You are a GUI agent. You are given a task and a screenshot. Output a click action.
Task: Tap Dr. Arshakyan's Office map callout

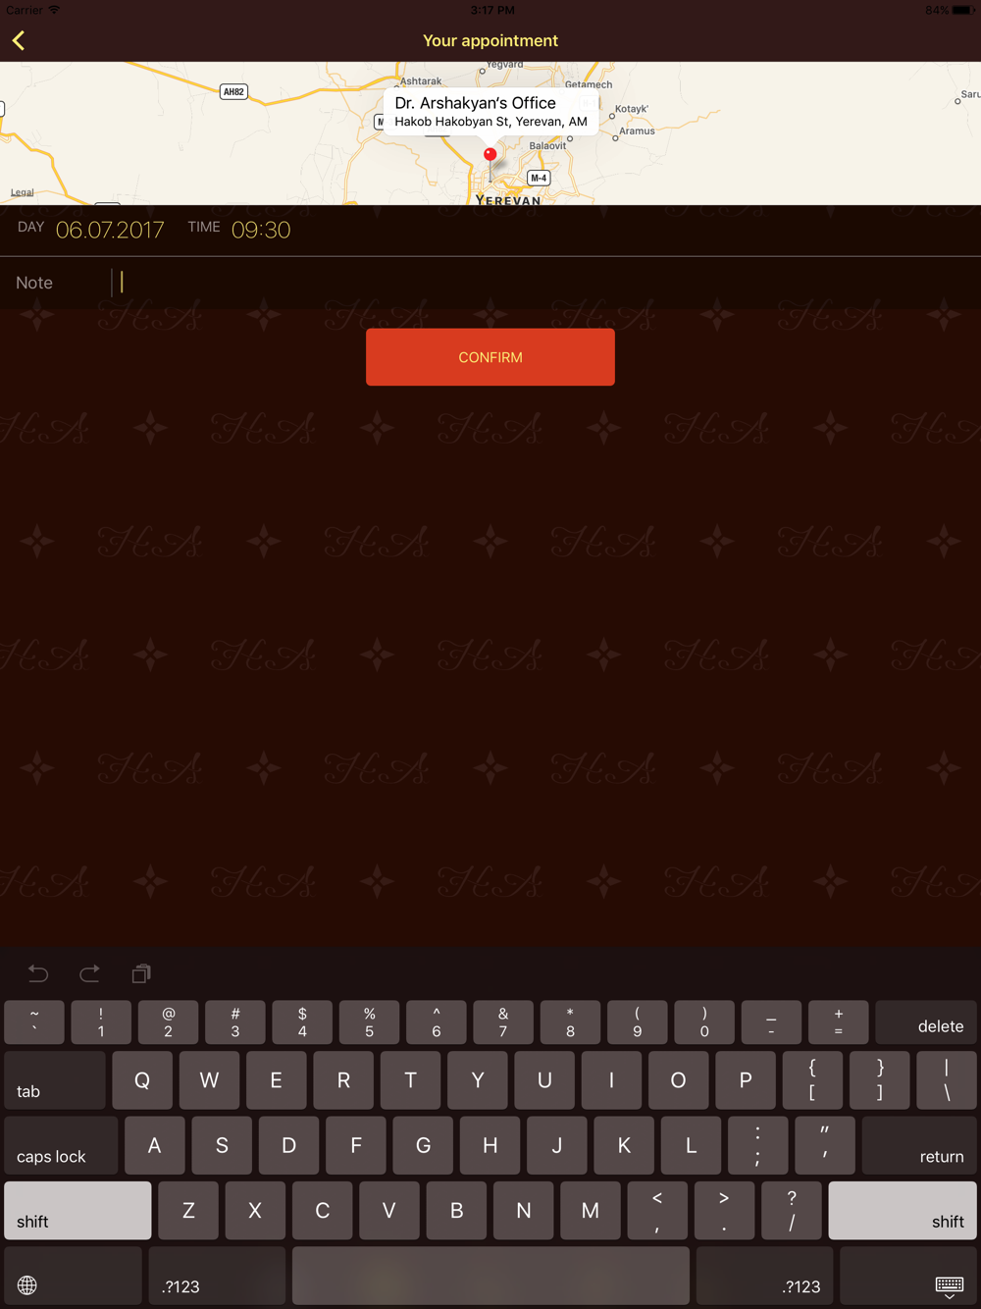coord(490,112)
